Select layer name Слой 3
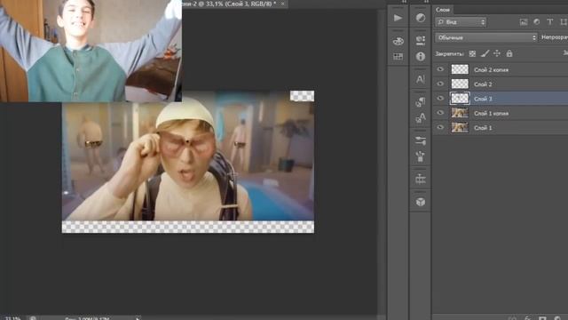Viewport: 568px width, 320px height. coord(483,99)
